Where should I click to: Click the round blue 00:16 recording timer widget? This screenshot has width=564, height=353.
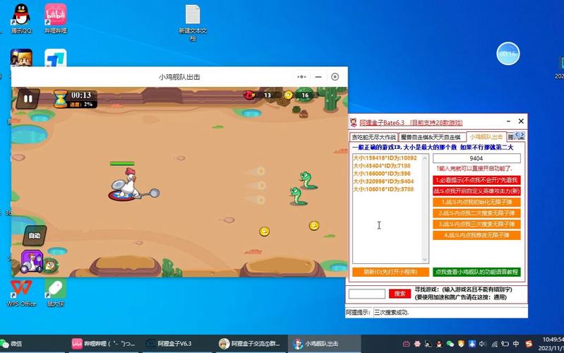pyautogui.click(x=508, y=54)
